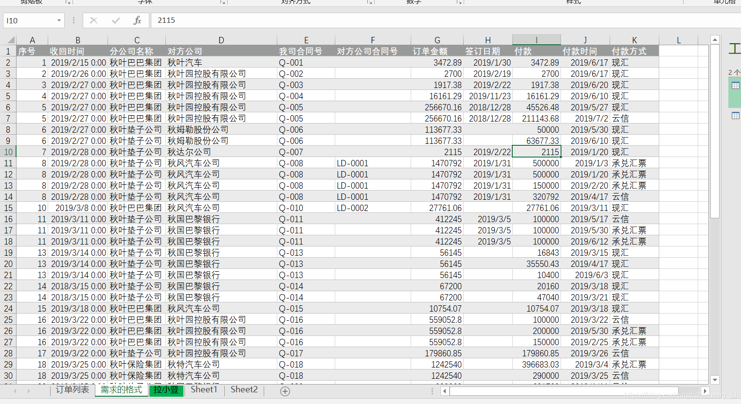Select column L header
Image resolution: width=741 pixels, height=404 pixels.
(679, 40)
